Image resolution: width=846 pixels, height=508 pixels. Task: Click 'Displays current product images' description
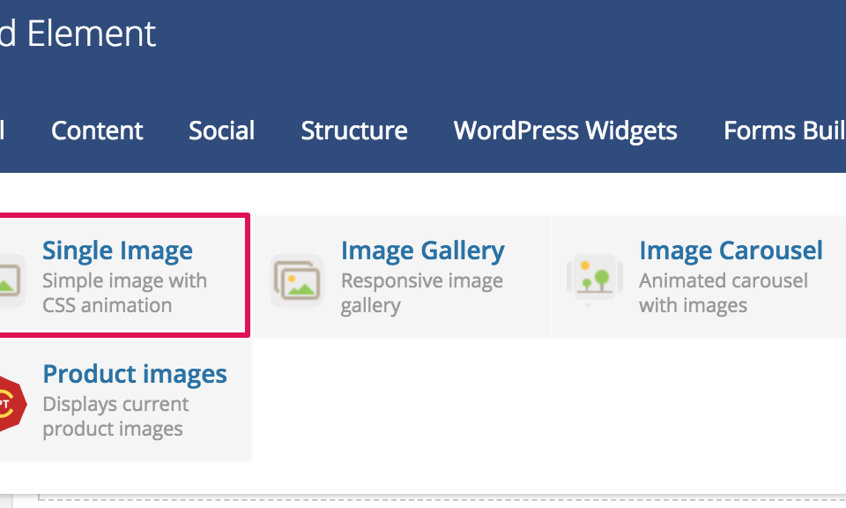115,416
